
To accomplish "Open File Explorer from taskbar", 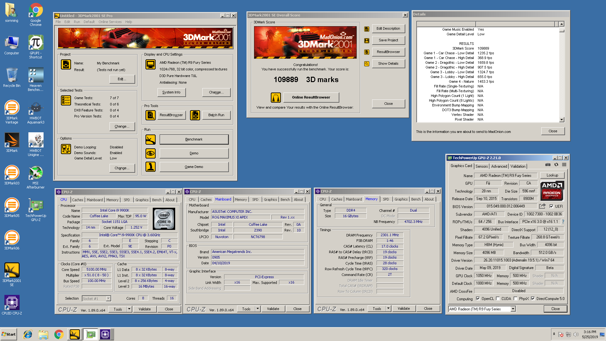I will click(43, 334).
